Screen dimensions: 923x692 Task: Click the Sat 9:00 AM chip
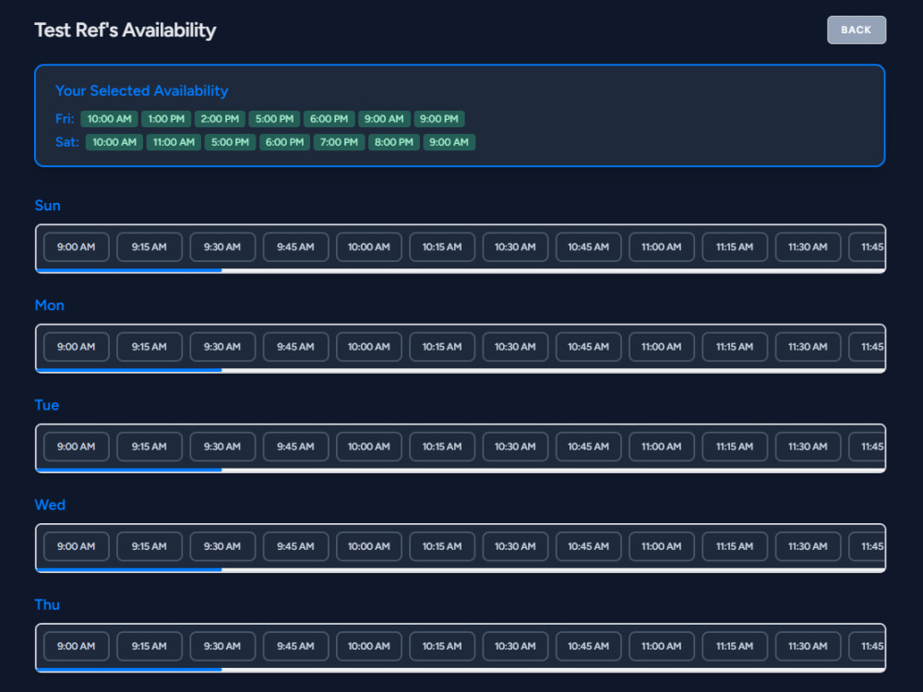[450, 142]
